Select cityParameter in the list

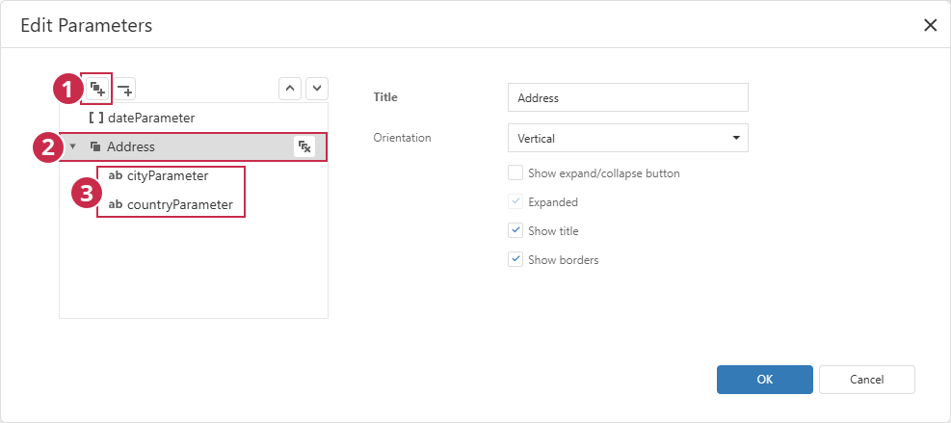point(194,176)
